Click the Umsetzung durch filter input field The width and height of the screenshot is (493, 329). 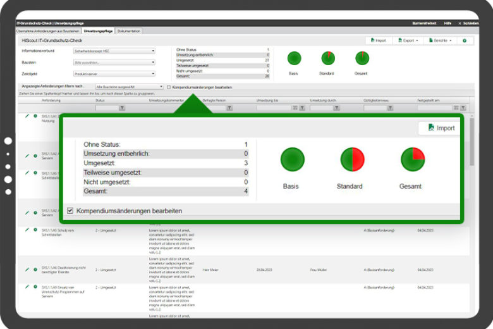coord(321,108)
